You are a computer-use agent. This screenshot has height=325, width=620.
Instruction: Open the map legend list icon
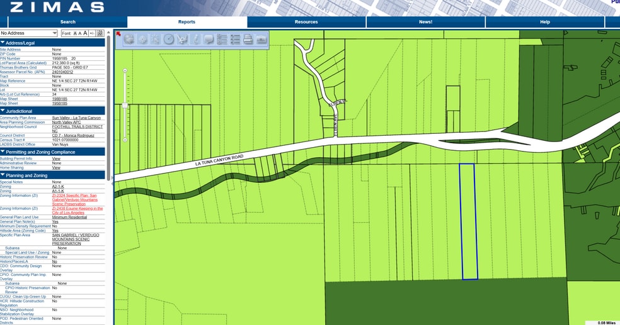pos(235,39)
